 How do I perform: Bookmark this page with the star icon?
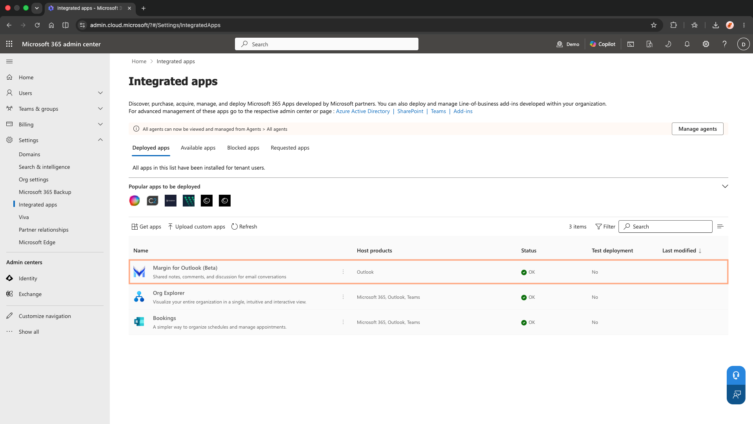tap(654, 25)
